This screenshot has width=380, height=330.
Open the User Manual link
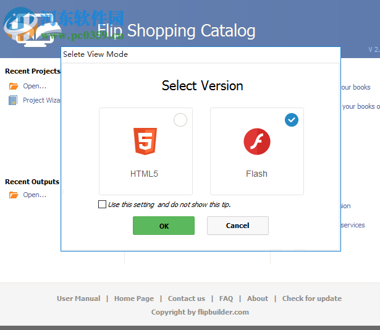(78, 298)
